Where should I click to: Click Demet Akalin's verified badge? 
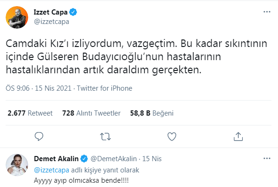(x=84, y=159)
